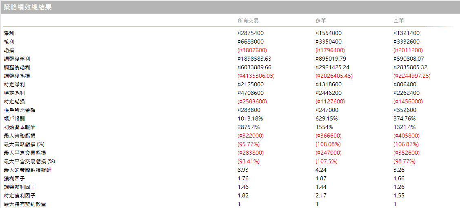Click the 策略績效總結果 title bar
This screenshot has height=208, width=460.
point(28,7)
